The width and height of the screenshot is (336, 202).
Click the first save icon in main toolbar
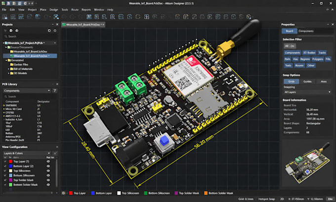point(5,17)
